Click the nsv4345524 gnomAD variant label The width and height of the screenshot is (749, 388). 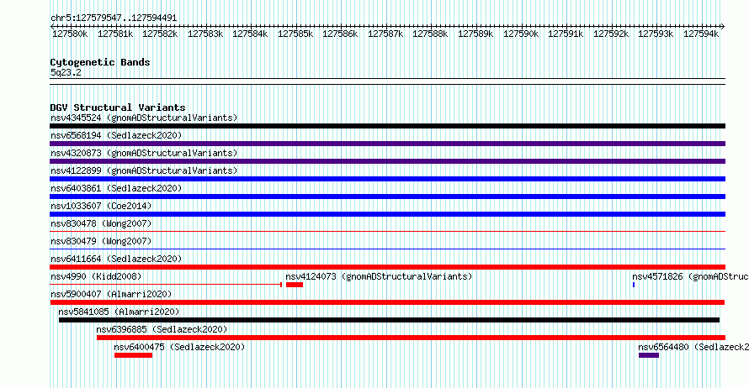point(144,118)
